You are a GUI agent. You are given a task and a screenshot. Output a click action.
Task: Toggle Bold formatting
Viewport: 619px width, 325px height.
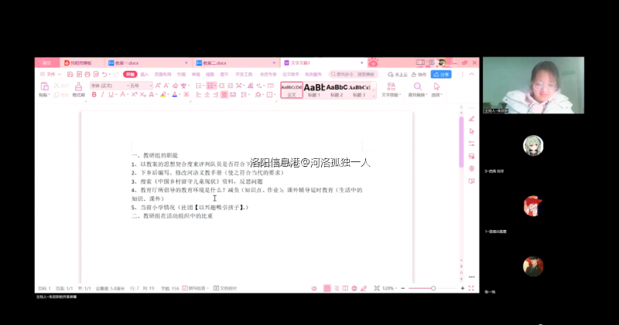click(x=94, y=94)
